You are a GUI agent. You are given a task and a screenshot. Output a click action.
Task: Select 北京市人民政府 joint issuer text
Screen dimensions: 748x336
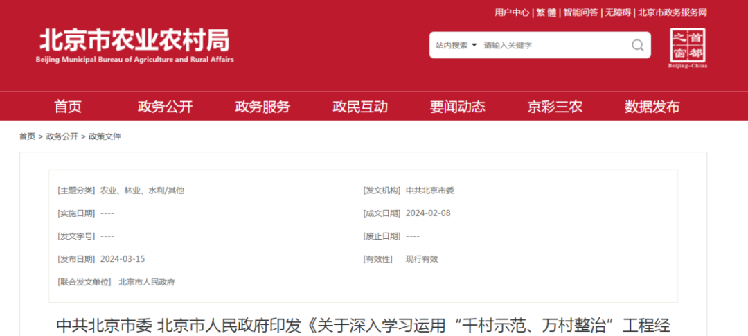pos(147,282)
